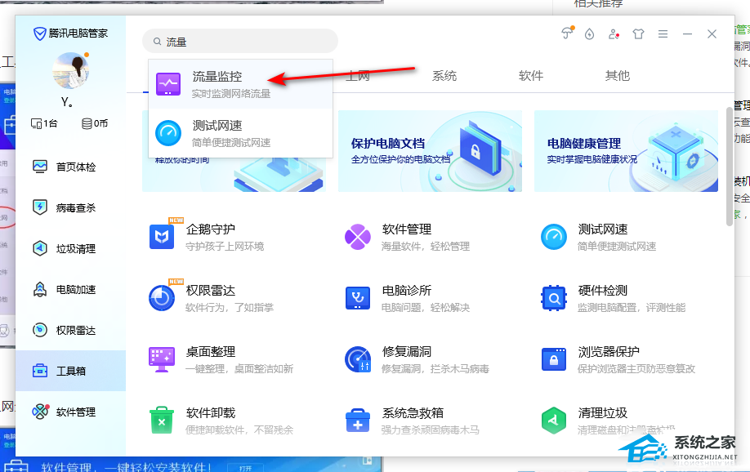Screen dimensions: 750x472
Task: Click the umbrella icon in title bar
Action: (567, 33)
